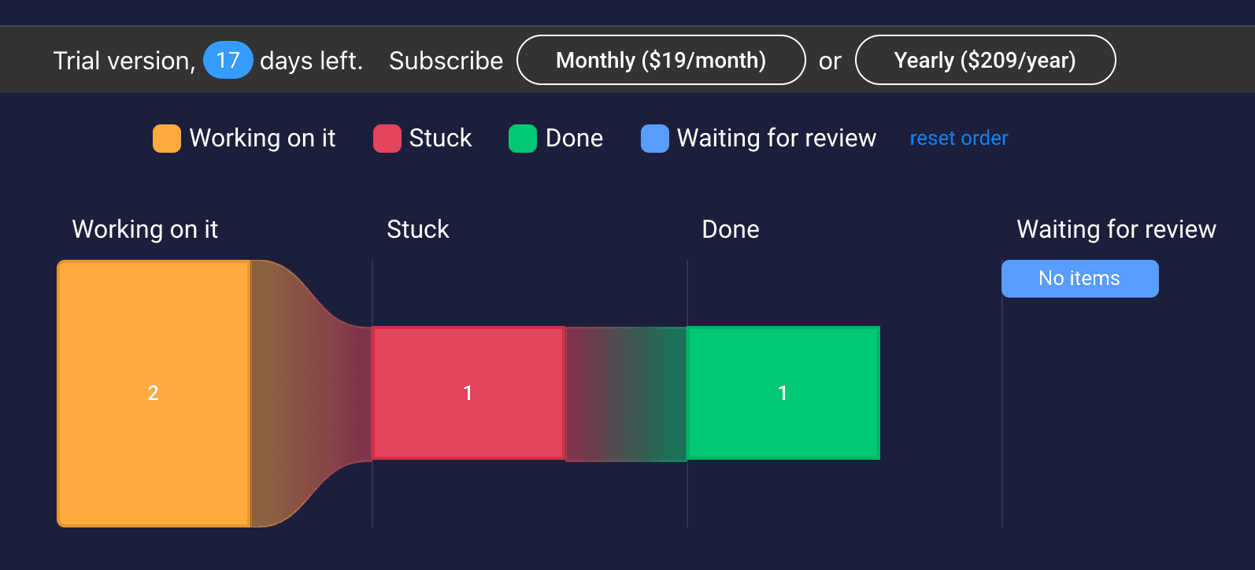
Task: Select the red Stuck block showing 1
Action: coord(468,393)
